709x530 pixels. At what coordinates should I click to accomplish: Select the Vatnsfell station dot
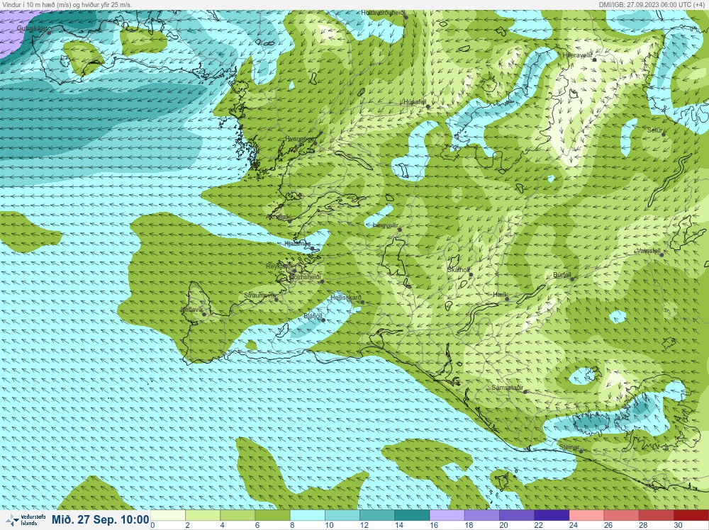coord(661,255)
